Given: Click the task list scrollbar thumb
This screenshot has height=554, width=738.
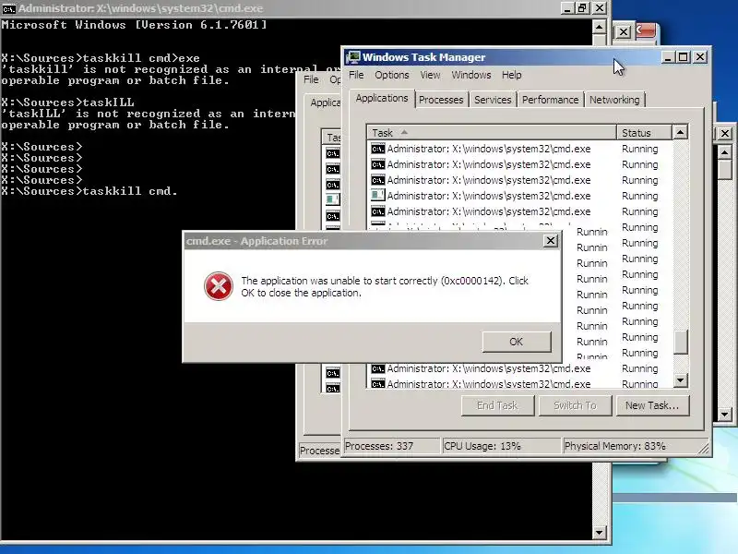Looking at the screenshot, I should (x=680, y=342).
